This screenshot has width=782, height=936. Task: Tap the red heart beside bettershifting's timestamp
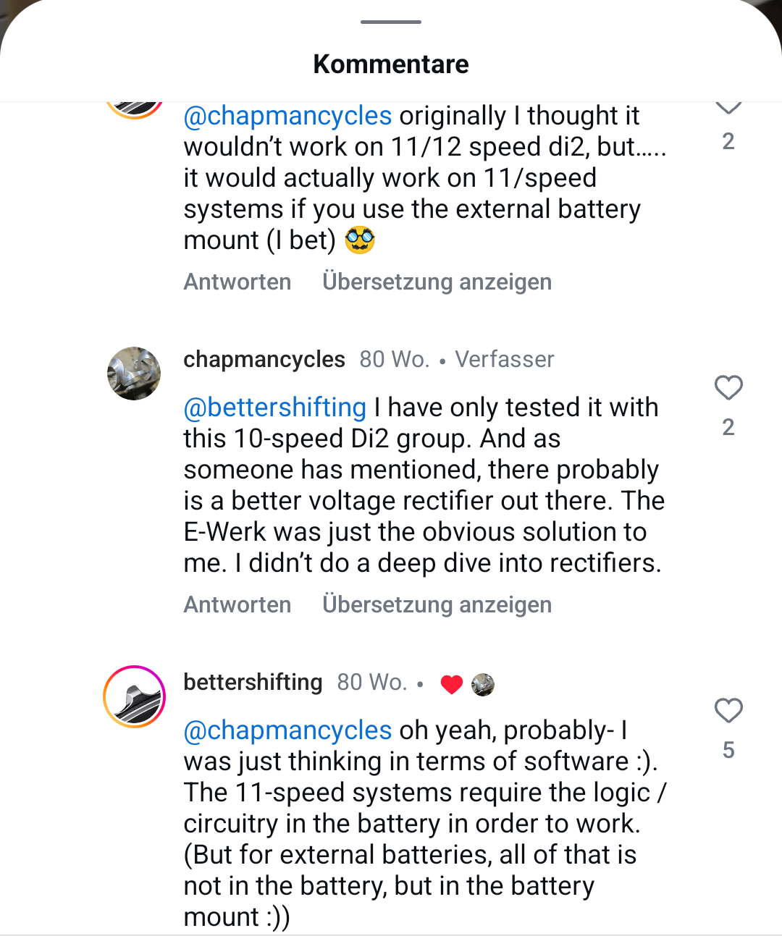point(452,684)
